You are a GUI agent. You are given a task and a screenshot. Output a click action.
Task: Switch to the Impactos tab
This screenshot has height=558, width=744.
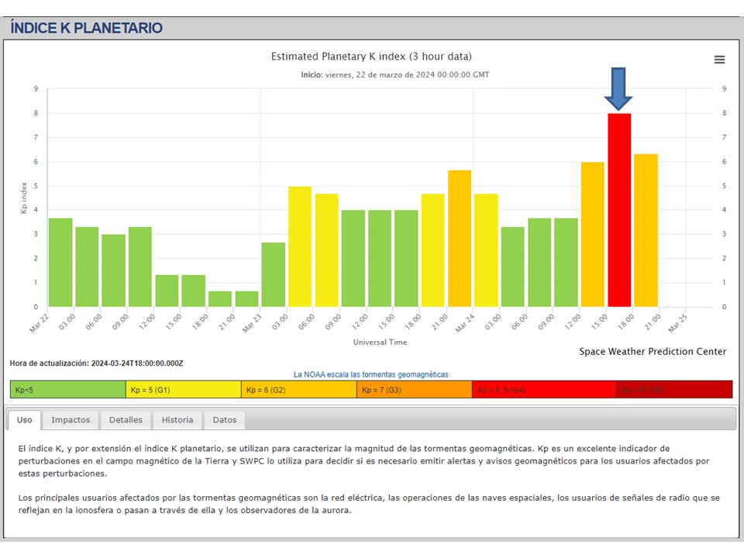pyautogui.click(x=71, y=420)
